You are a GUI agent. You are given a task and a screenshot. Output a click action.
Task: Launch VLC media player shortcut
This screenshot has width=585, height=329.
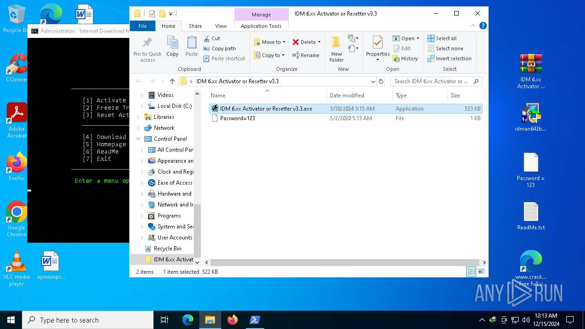coord(16,269)
